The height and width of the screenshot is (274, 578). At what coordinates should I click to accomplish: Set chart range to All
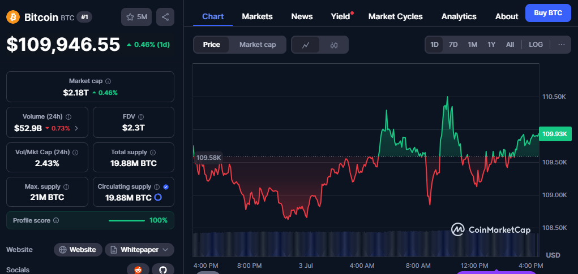pos(510,45)
